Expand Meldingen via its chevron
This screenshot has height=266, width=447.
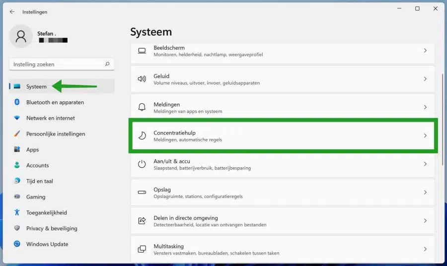click(425, 107)
